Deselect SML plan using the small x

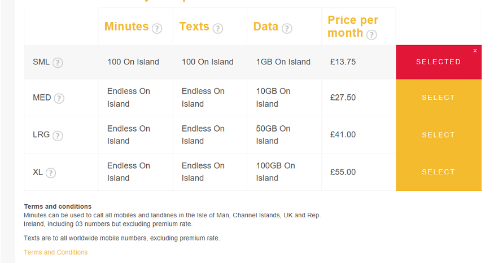point(475,51)
